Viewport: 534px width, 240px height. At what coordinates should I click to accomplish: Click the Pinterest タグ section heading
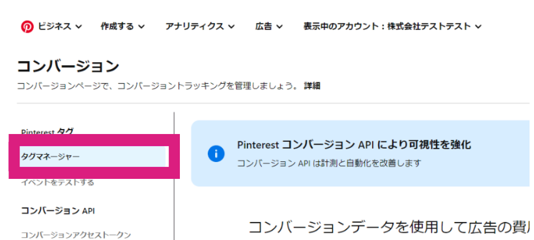[x=47, y=132]
